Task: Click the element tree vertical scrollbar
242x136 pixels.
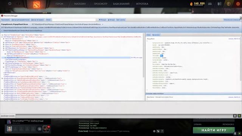Action: pyautogui.click(x=144, y=55)
